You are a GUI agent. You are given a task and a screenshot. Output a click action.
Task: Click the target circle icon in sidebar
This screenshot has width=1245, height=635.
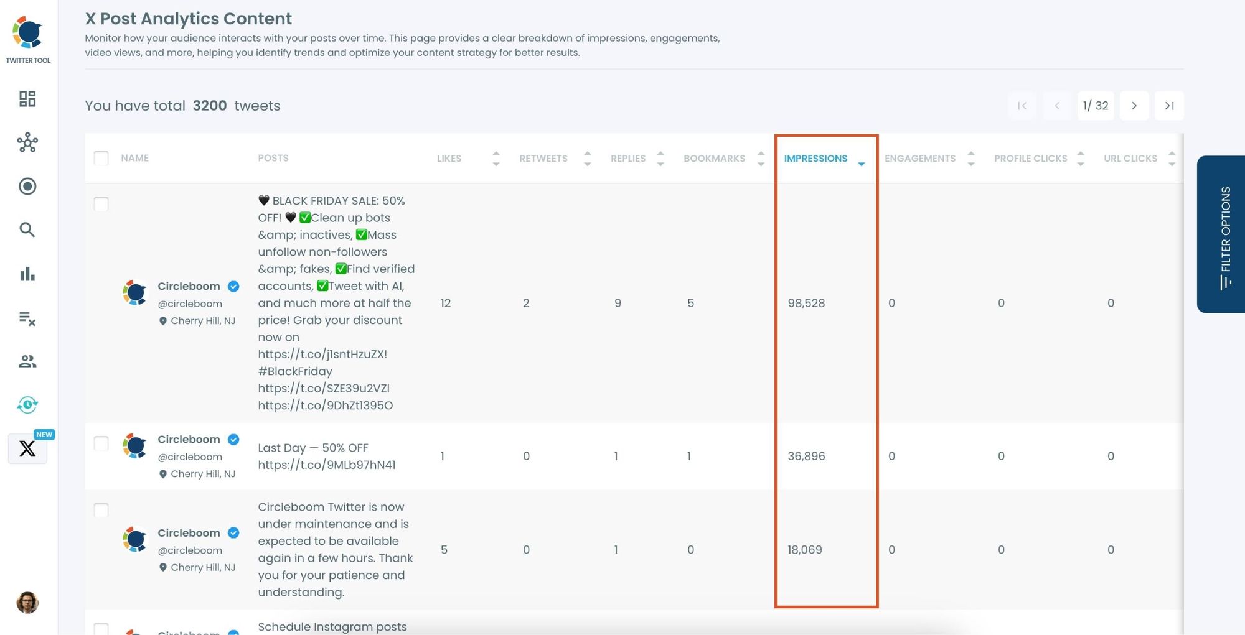click(27, 186)
